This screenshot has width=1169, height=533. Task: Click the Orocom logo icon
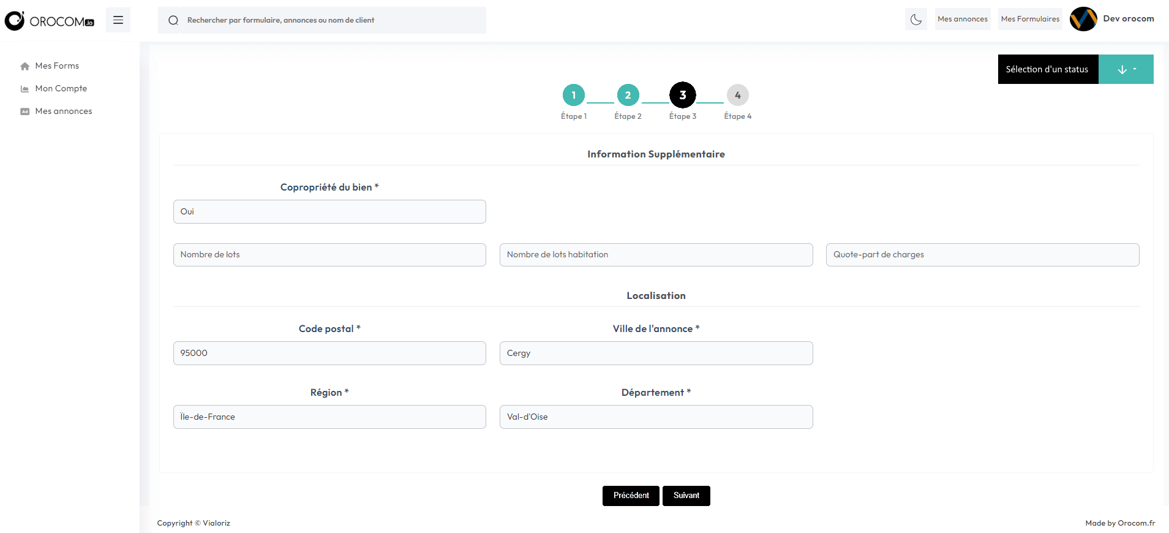15,21
